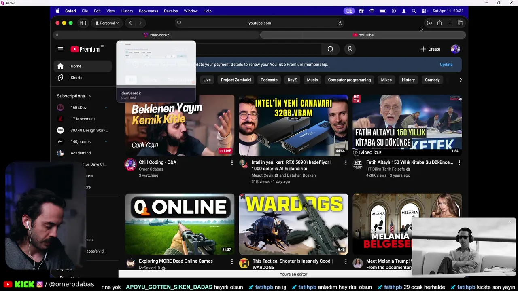The height and width of the screenshot is (291, 518).
Task: Open the Safari menu
Action: (70, 11)
